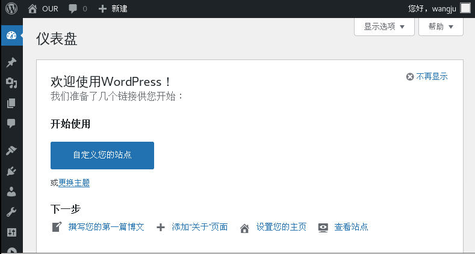Open Settings sliders sidebar icon

11,232
